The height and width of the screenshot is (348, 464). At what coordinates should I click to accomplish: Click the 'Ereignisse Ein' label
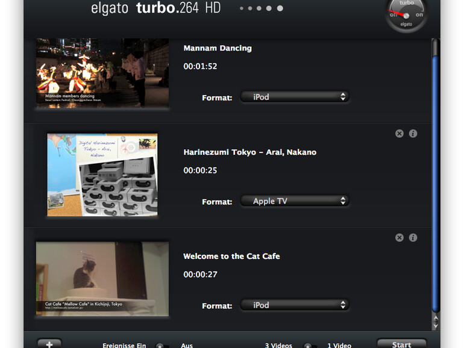[124, 345]
